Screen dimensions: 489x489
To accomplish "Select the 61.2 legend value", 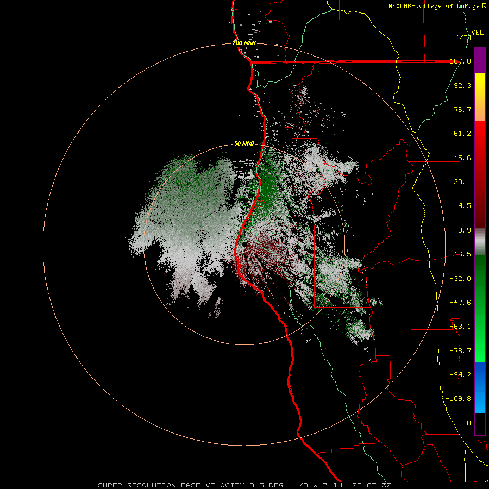I will coord(462,134).
